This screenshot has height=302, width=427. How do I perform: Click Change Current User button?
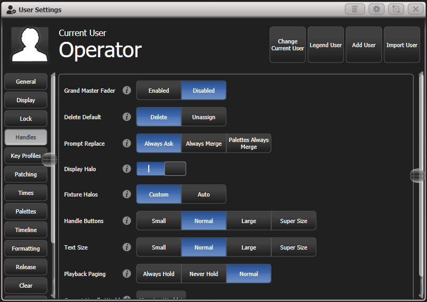[287, 45]
